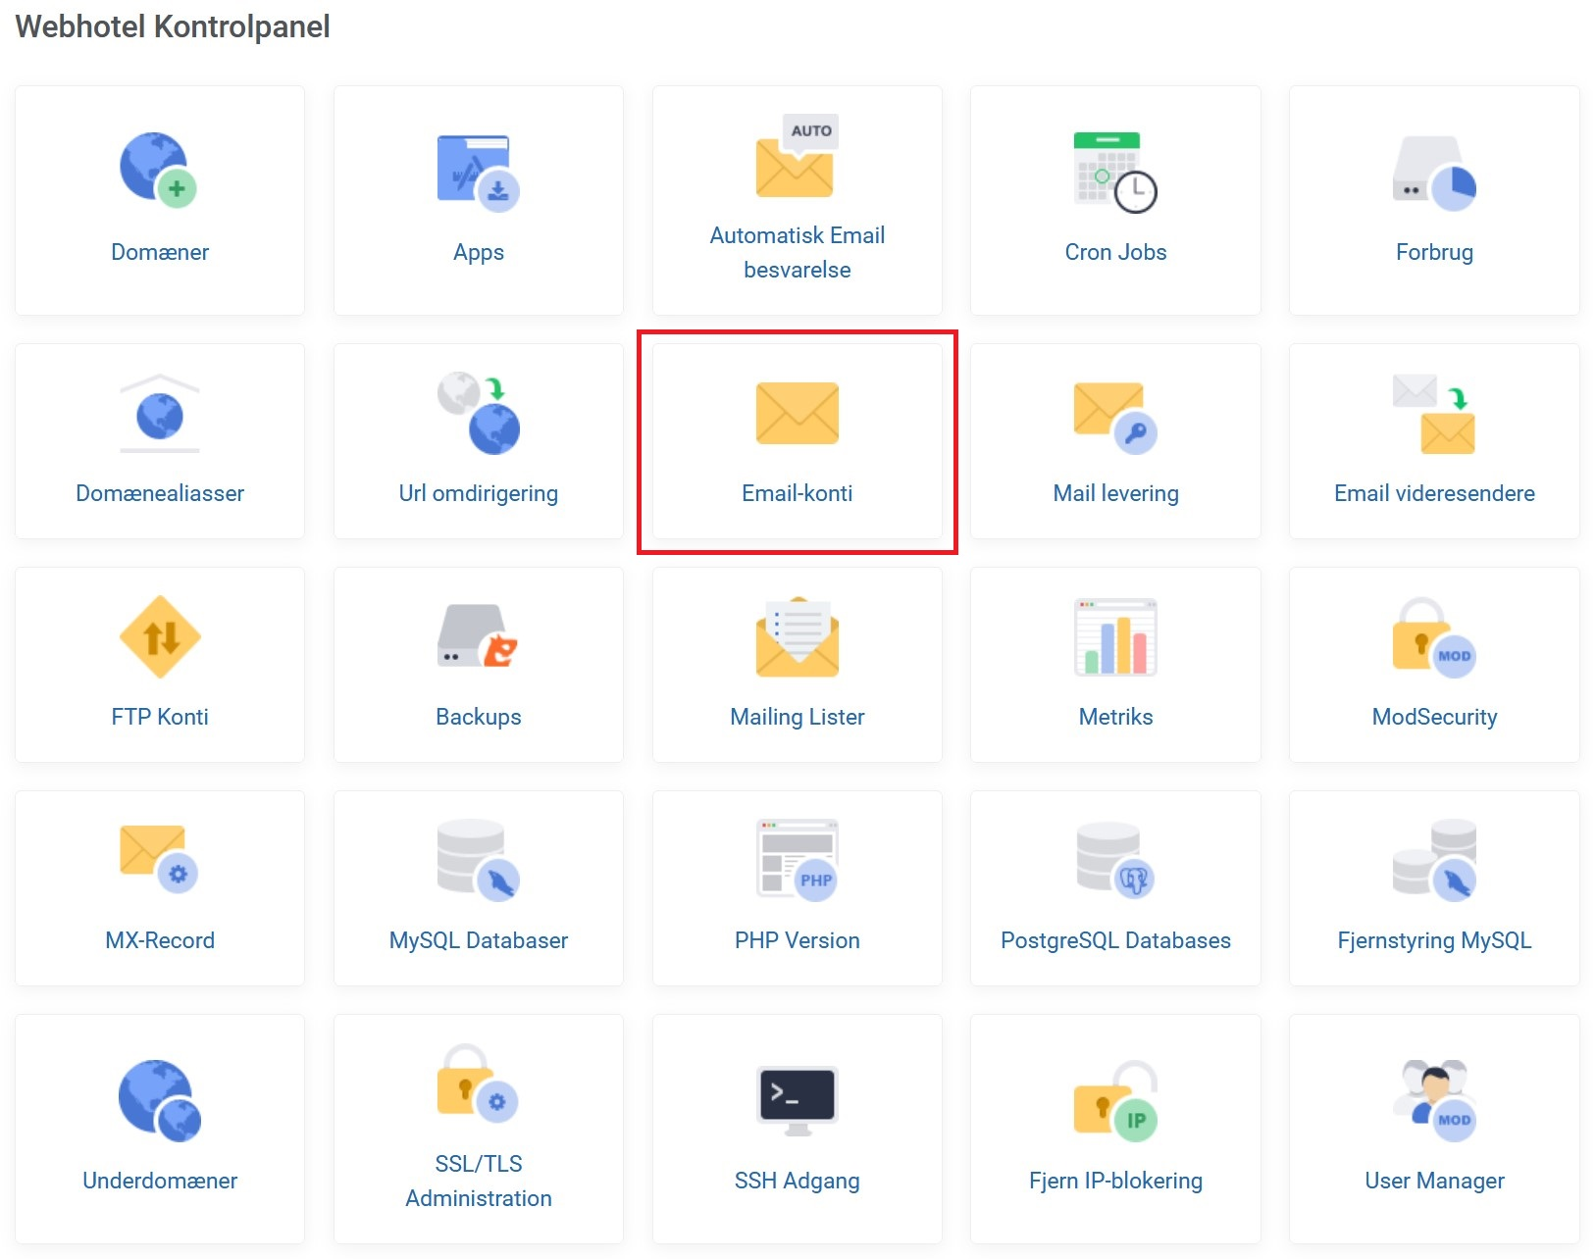Open the SSL/TLS Administration link
Image resolution: width=1596 pixels, height=1259 pixels.
pyautogui.click(x=478, y=1181)
